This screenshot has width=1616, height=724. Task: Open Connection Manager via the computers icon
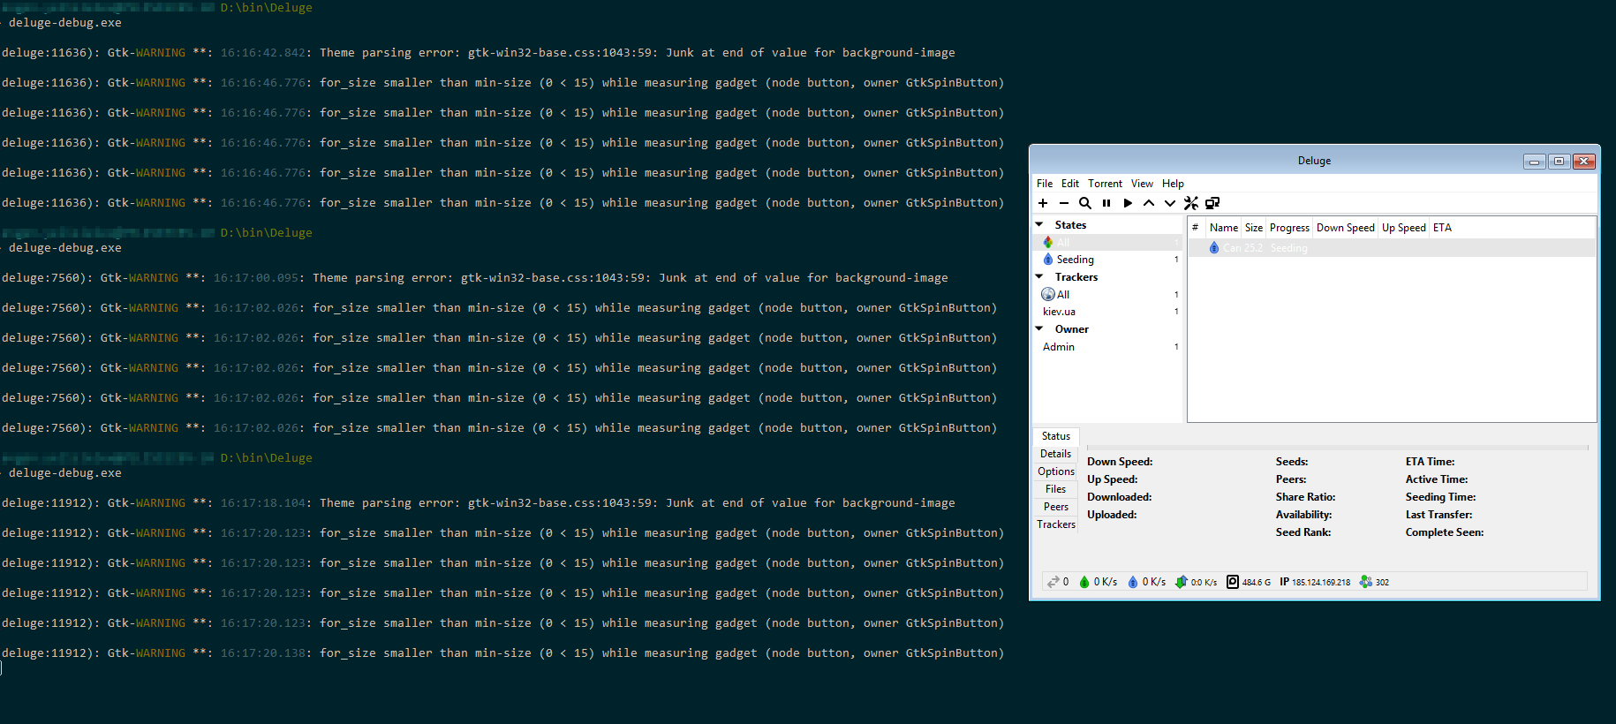click(x=1212, y=203)
